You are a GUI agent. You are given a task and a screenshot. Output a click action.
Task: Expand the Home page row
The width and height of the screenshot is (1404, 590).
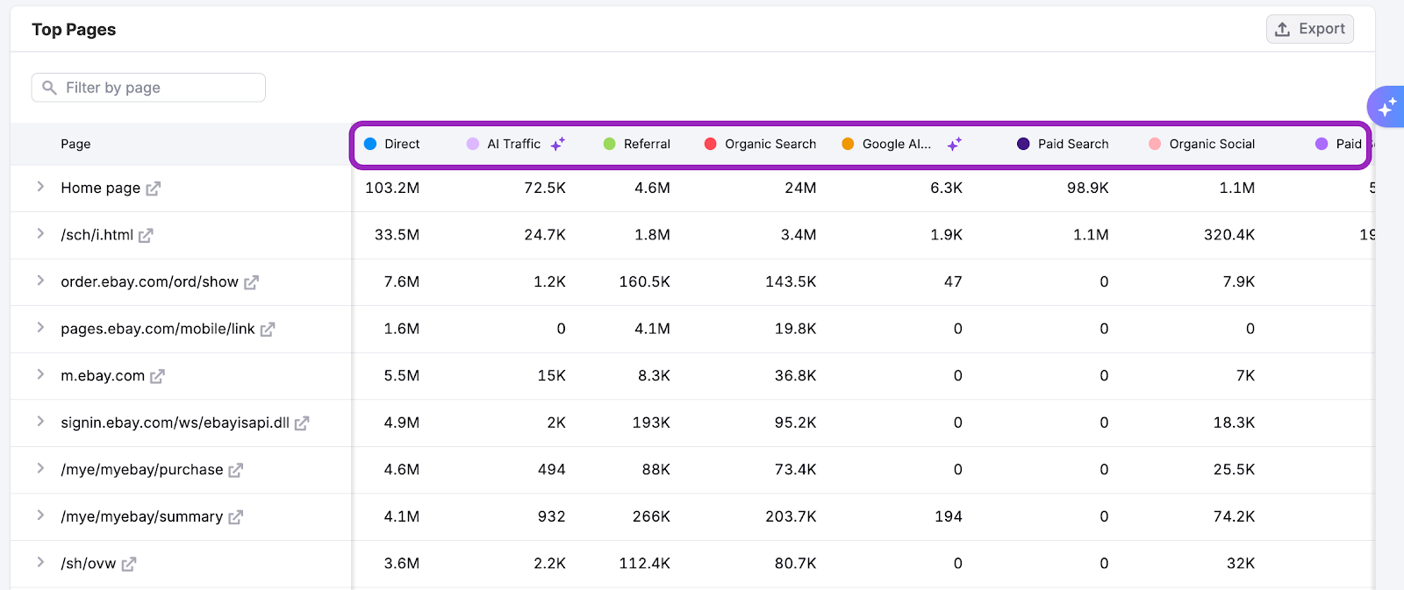40,187
